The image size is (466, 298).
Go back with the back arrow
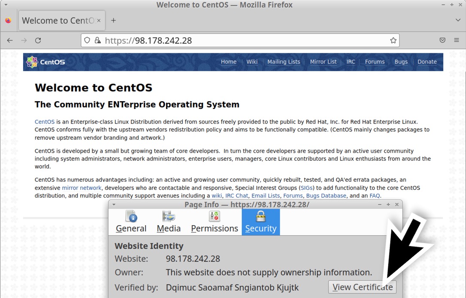point(10,40)
